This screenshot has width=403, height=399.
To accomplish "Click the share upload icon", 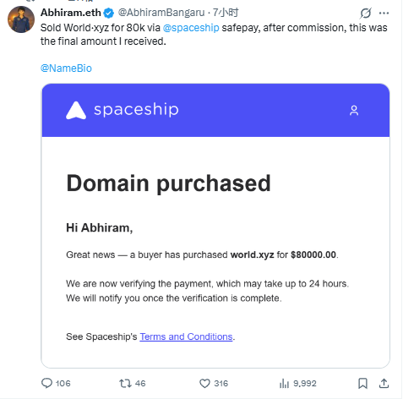I will 384,384.
